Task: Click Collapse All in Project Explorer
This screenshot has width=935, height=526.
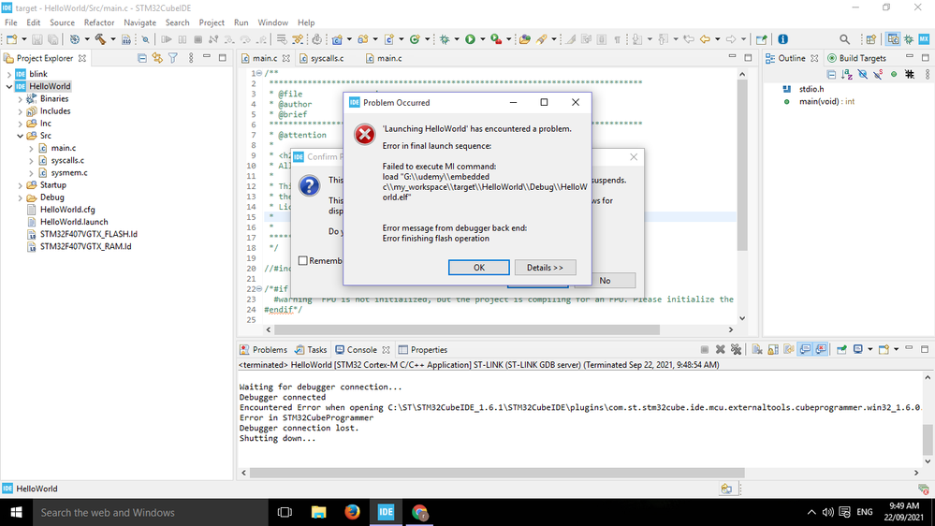Action: [142, 58]
